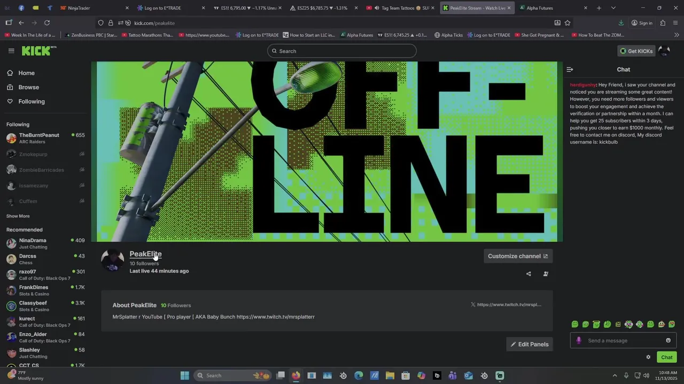Open chat settings gear
Viewport: 684px width, 384px height.
(648, 357)
